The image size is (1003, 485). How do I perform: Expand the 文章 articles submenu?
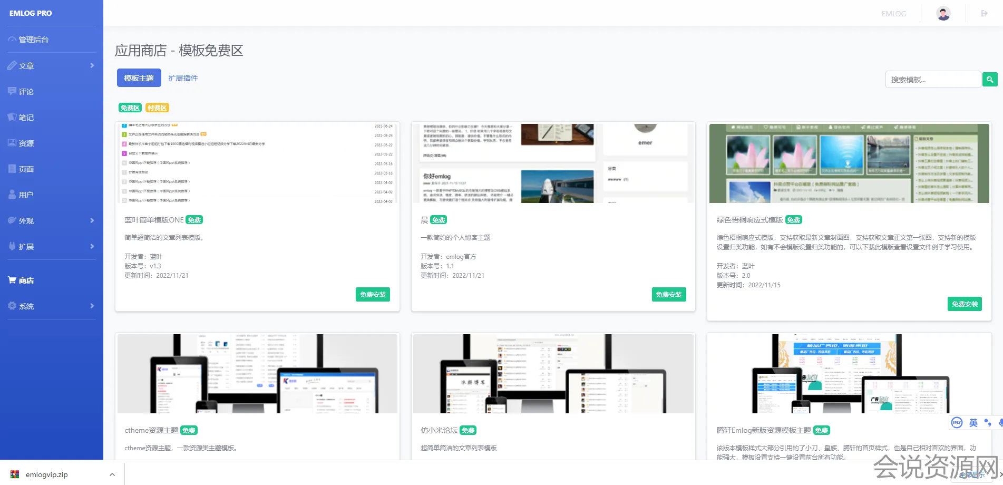pos(92,66)
